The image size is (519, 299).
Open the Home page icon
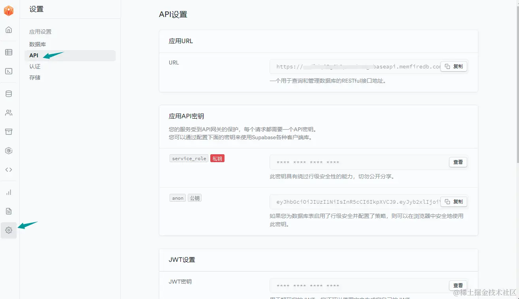(9, 30)
